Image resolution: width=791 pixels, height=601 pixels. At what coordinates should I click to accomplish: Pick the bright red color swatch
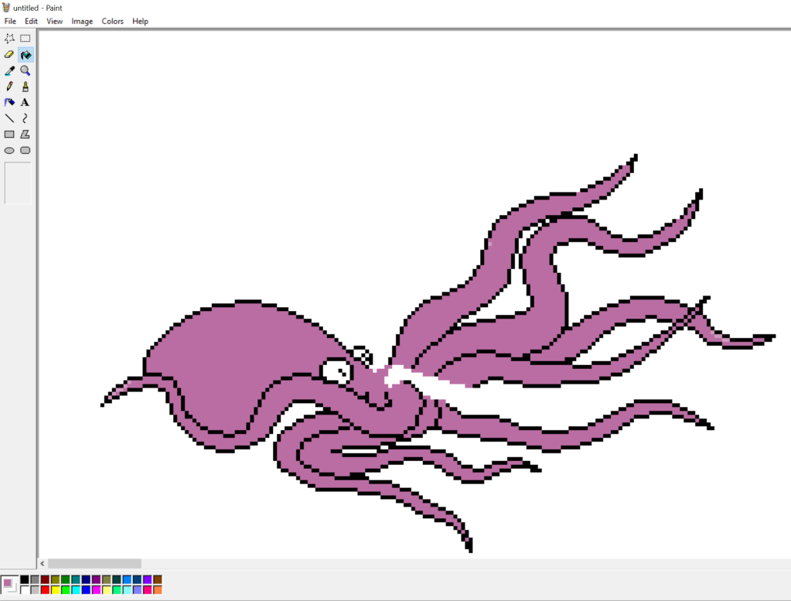pyautogui.click(x=45, y=590)
